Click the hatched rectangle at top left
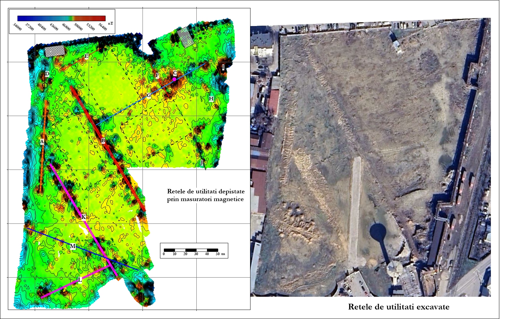The width and height of the screenshot is (508, 319). coord(55,51)
